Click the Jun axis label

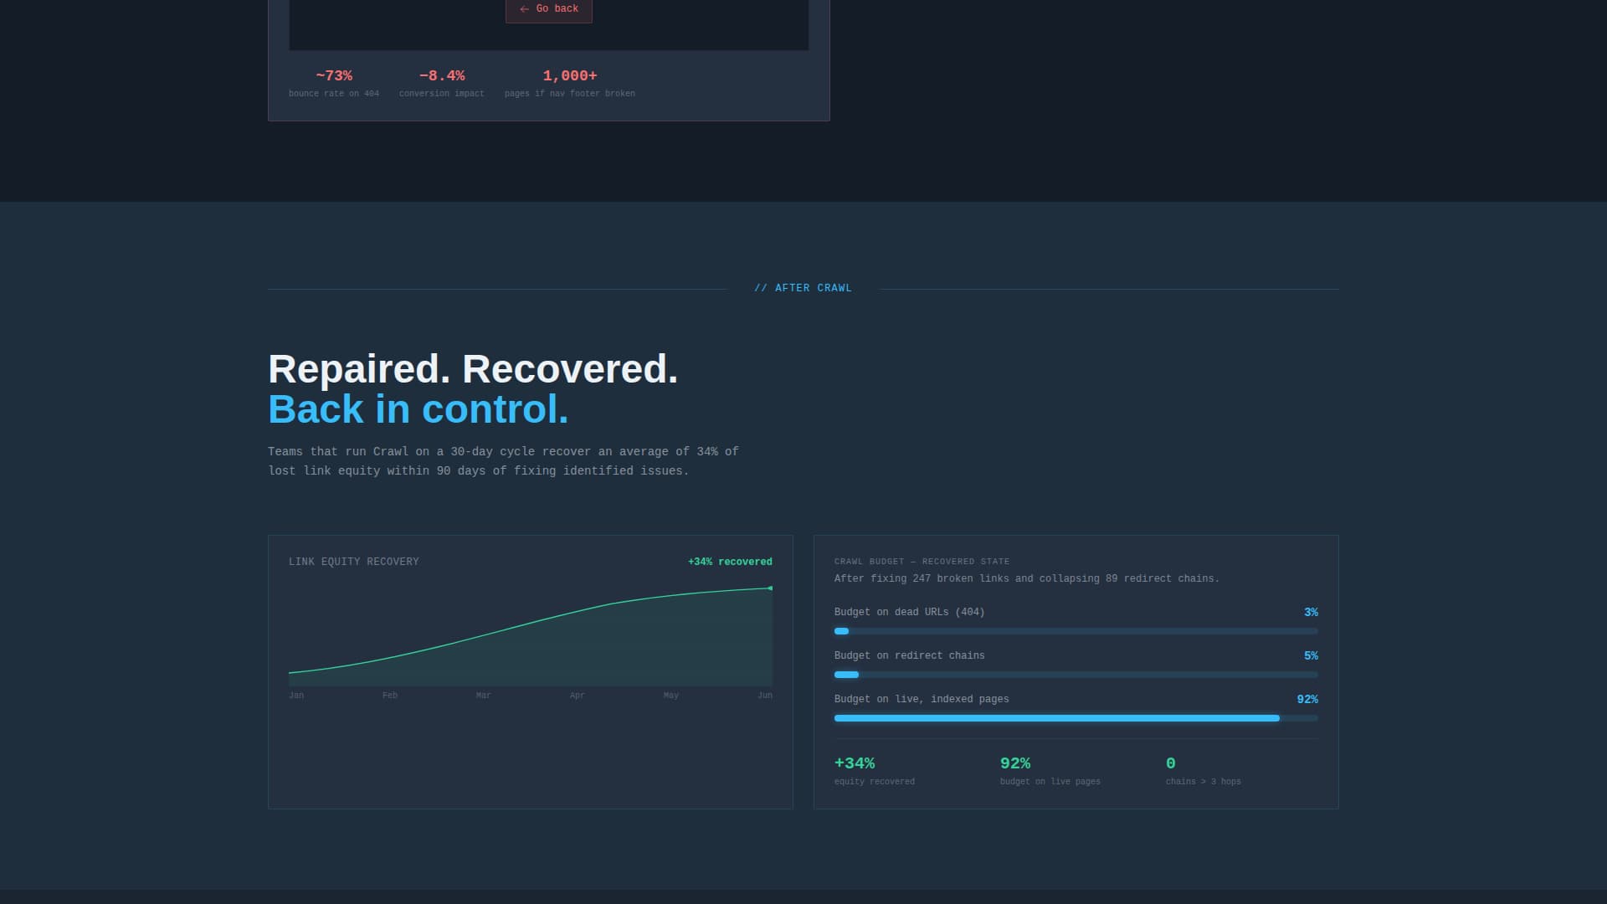coord(765,696)
